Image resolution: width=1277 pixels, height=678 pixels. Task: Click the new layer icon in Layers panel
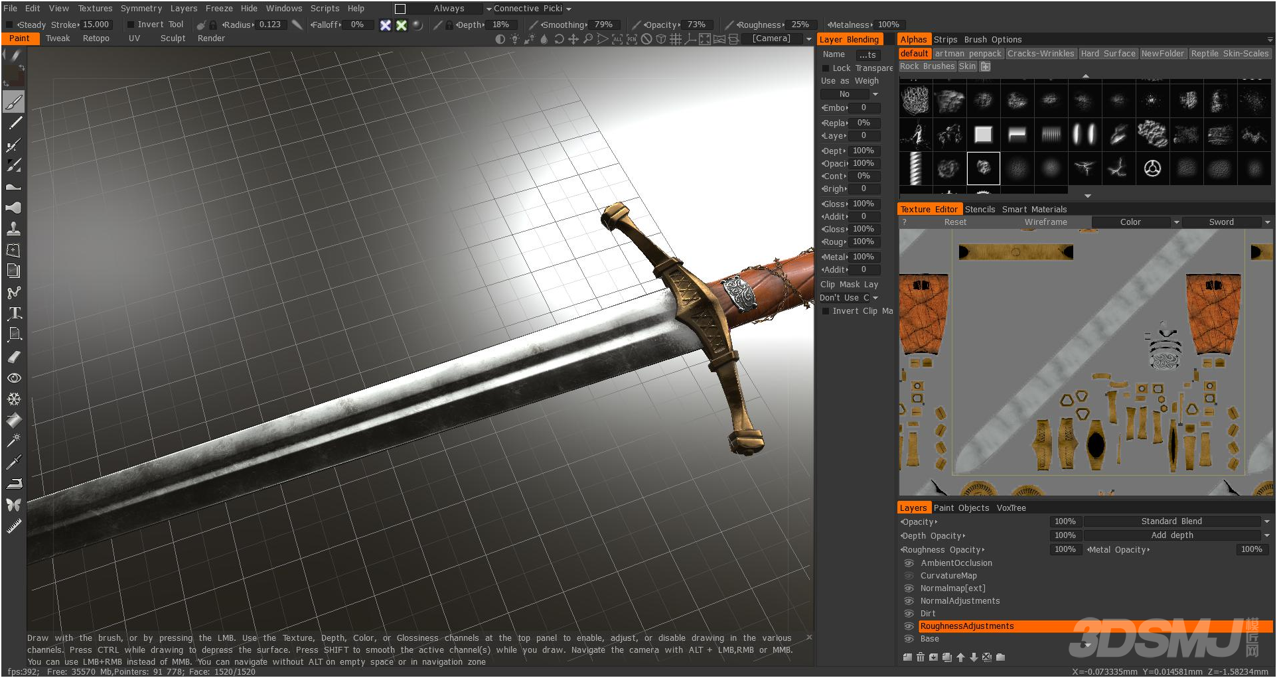pyautogui.click(x=907, y=657)
